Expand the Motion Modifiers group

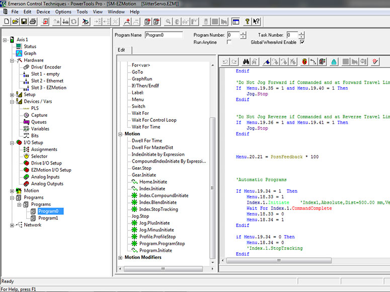(120, 258)
